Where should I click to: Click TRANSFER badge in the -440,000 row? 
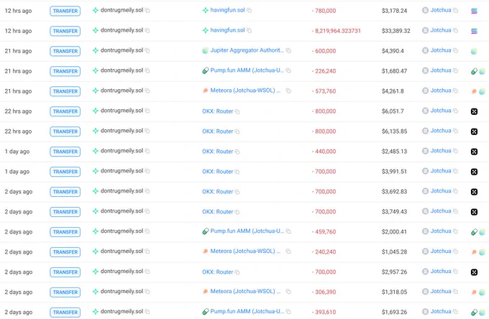[65, 152]
